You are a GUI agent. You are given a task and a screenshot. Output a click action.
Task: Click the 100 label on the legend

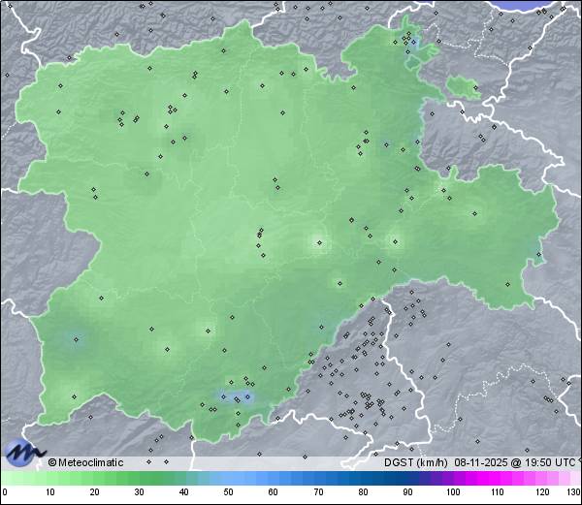[452, 492]
